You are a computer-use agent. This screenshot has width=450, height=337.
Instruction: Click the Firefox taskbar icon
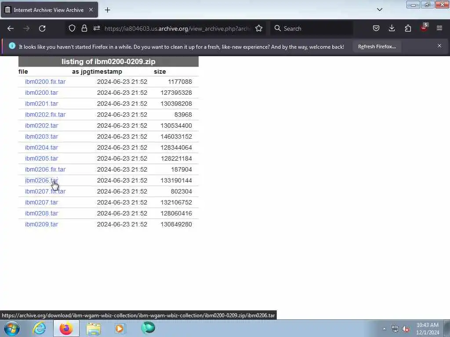pos(66,328)
